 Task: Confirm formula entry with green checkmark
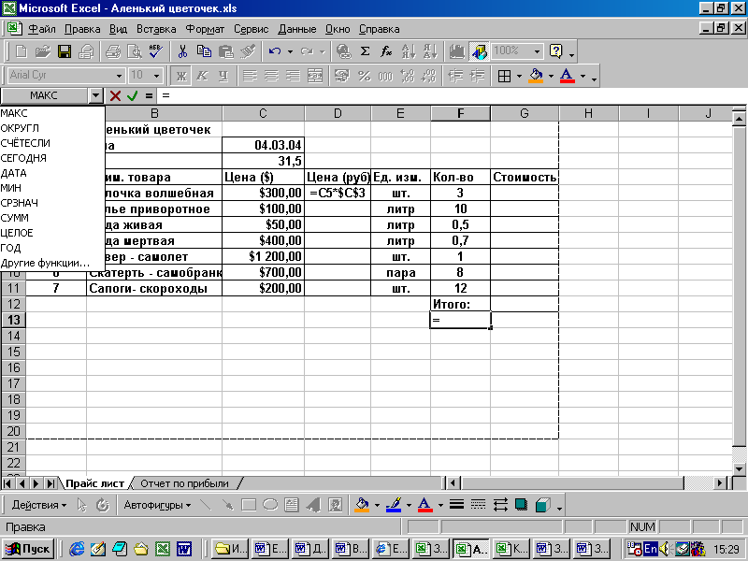coord(132,95)
